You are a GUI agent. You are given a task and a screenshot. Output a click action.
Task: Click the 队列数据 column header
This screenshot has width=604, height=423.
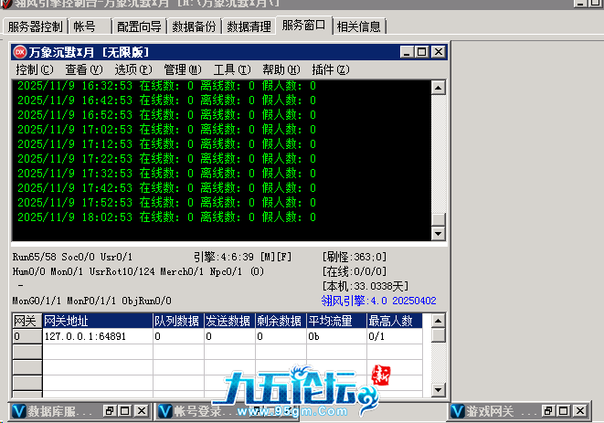pos(178,321)
